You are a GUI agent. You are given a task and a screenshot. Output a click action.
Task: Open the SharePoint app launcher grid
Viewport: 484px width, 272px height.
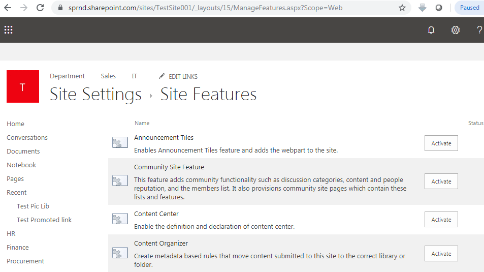click(8, 30)
